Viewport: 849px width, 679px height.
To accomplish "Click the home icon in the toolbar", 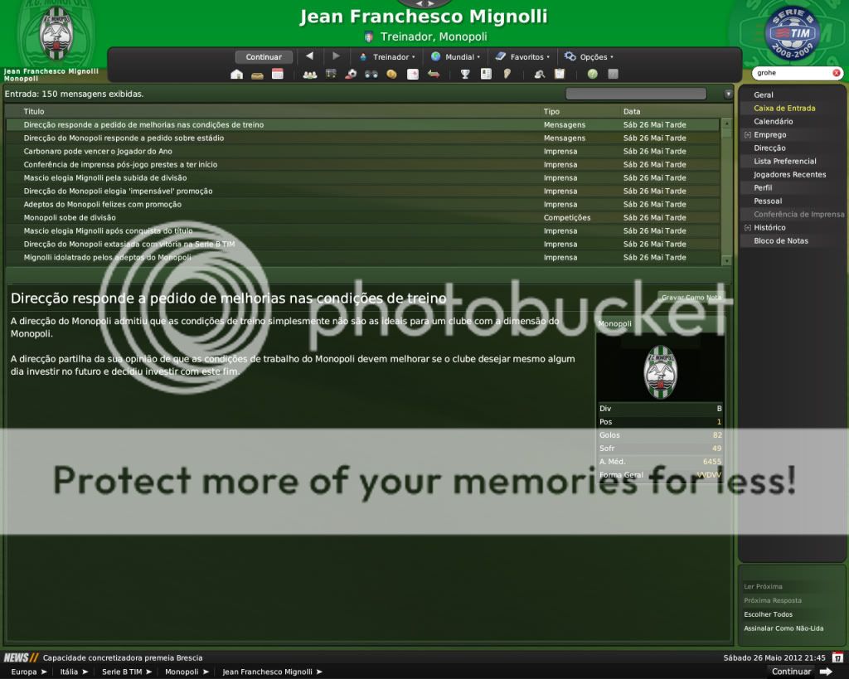I will [236, 74].
